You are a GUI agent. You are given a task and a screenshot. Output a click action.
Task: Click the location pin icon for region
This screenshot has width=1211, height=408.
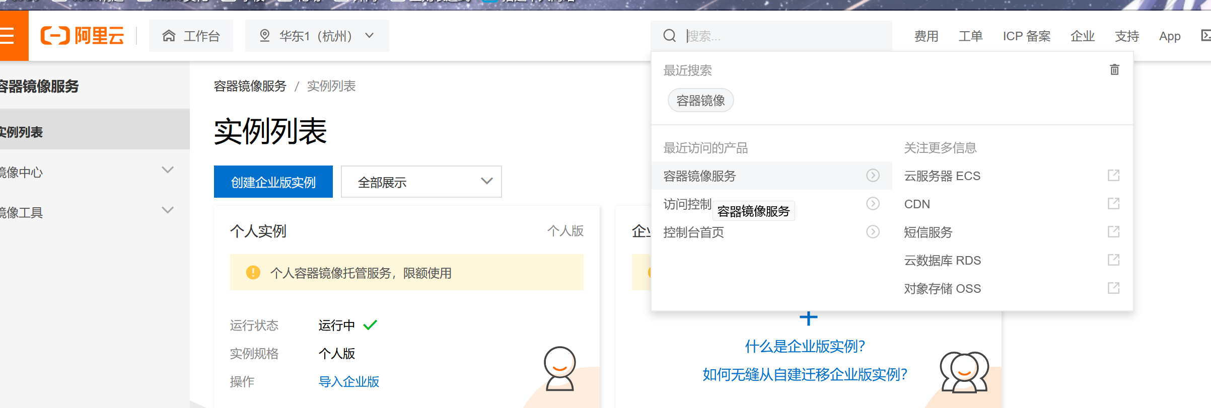(x=264, y=36)
